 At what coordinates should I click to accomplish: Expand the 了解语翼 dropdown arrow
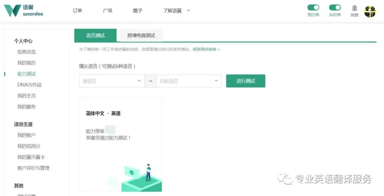[188, 11]
